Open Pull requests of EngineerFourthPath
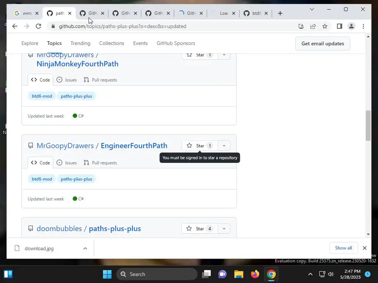 [100, 163]
